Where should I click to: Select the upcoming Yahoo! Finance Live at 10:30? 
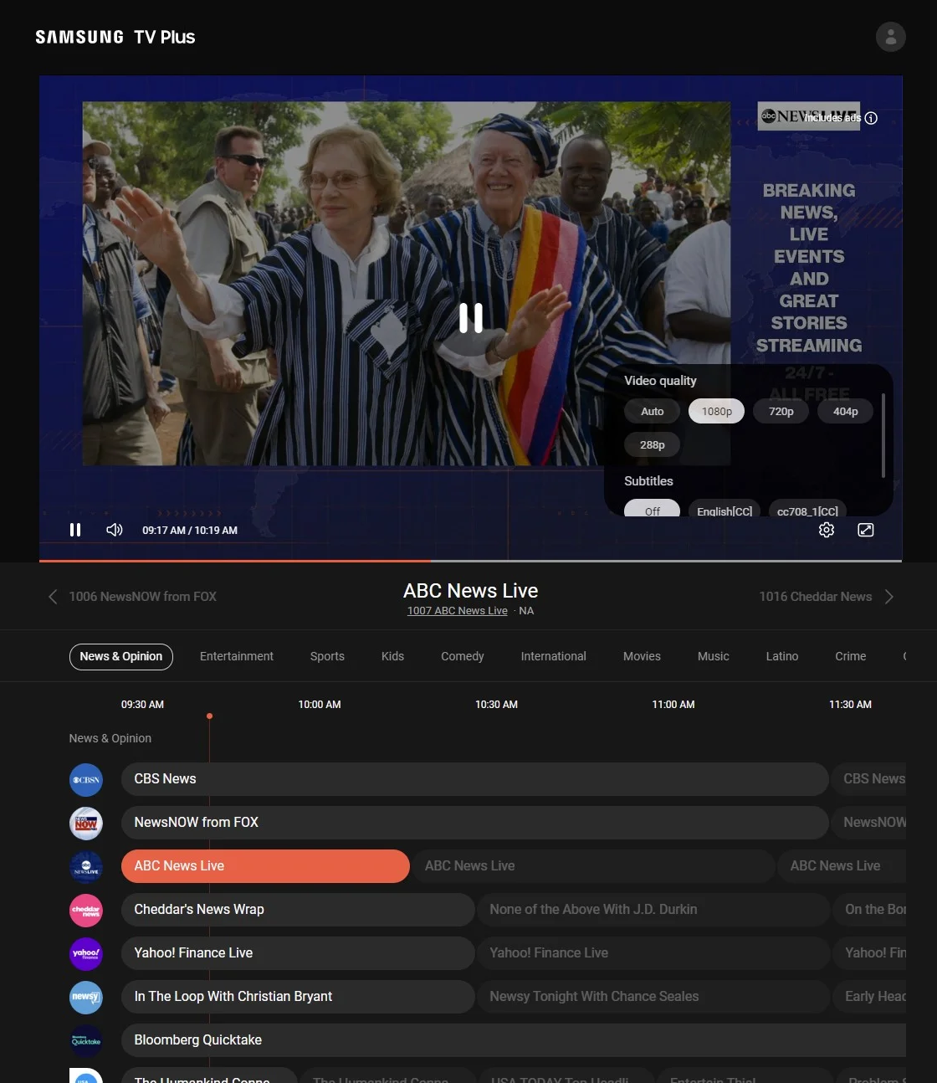(x=653, y=953)
